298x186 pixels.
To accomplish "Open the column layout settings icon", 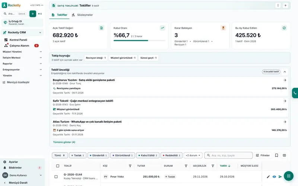I will click(284, 155).
